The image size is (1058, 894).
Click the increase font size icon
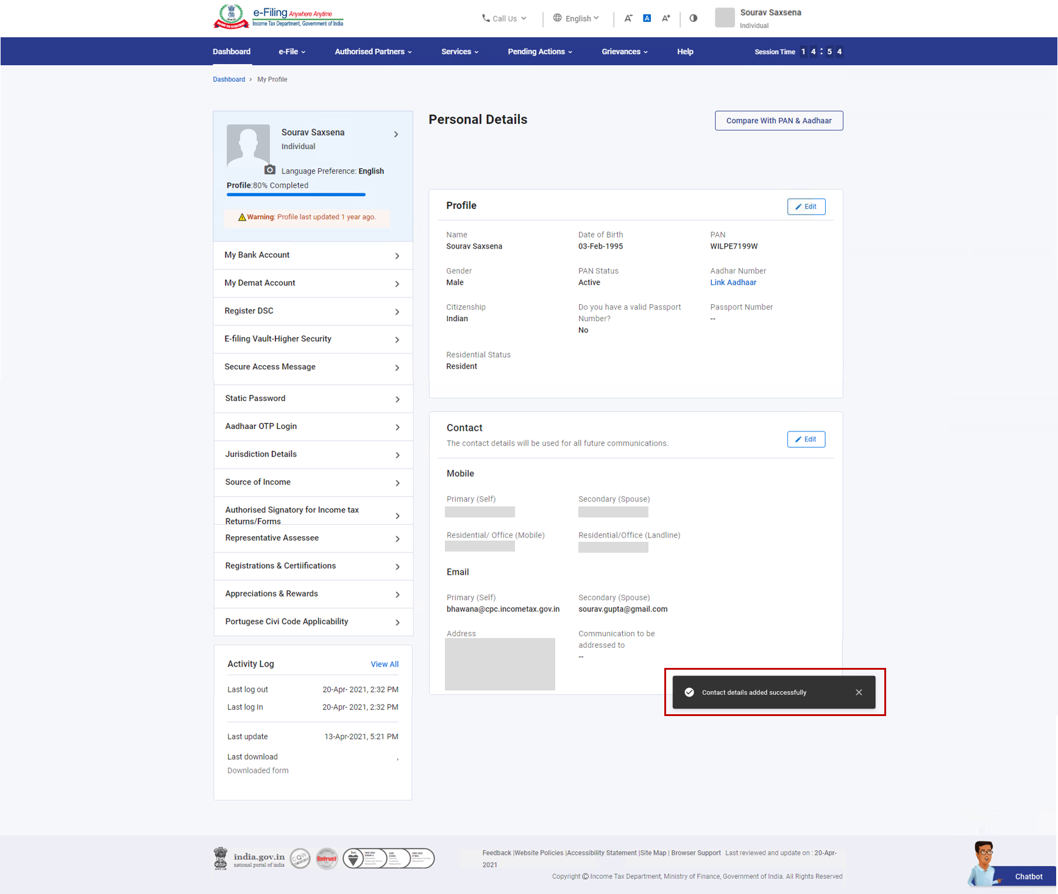click(666, 18)
